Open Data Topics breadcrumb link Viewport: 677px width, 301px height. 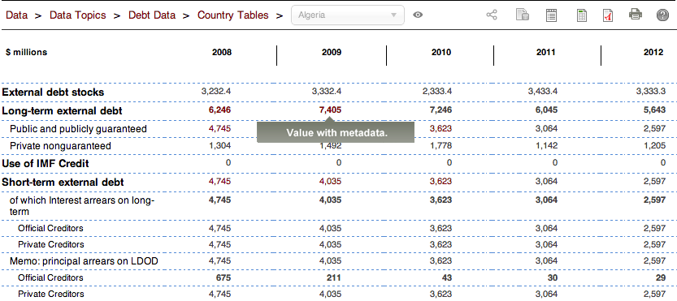click(x=78, y=15)
